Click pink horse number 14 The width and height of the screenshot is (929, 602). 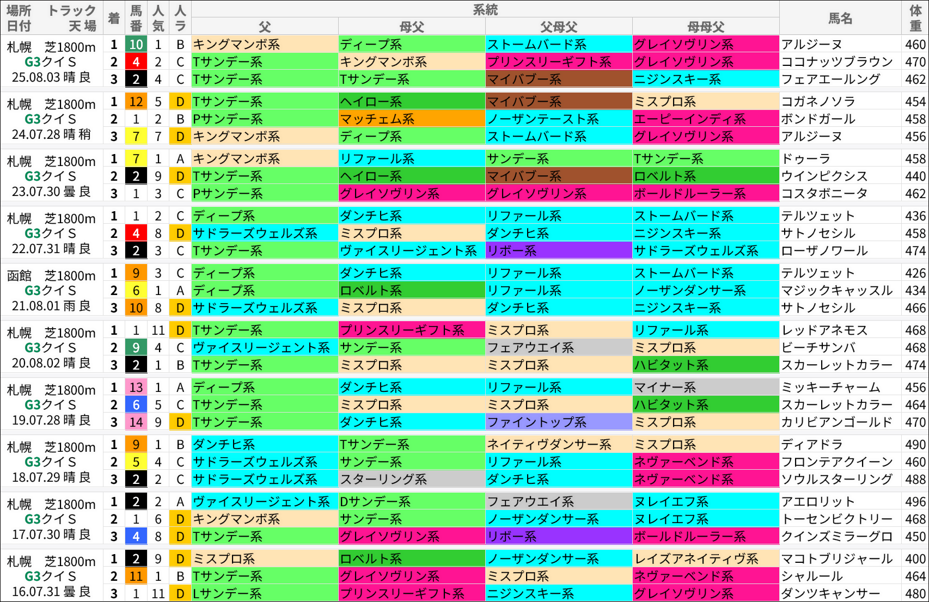coord(136,422)
